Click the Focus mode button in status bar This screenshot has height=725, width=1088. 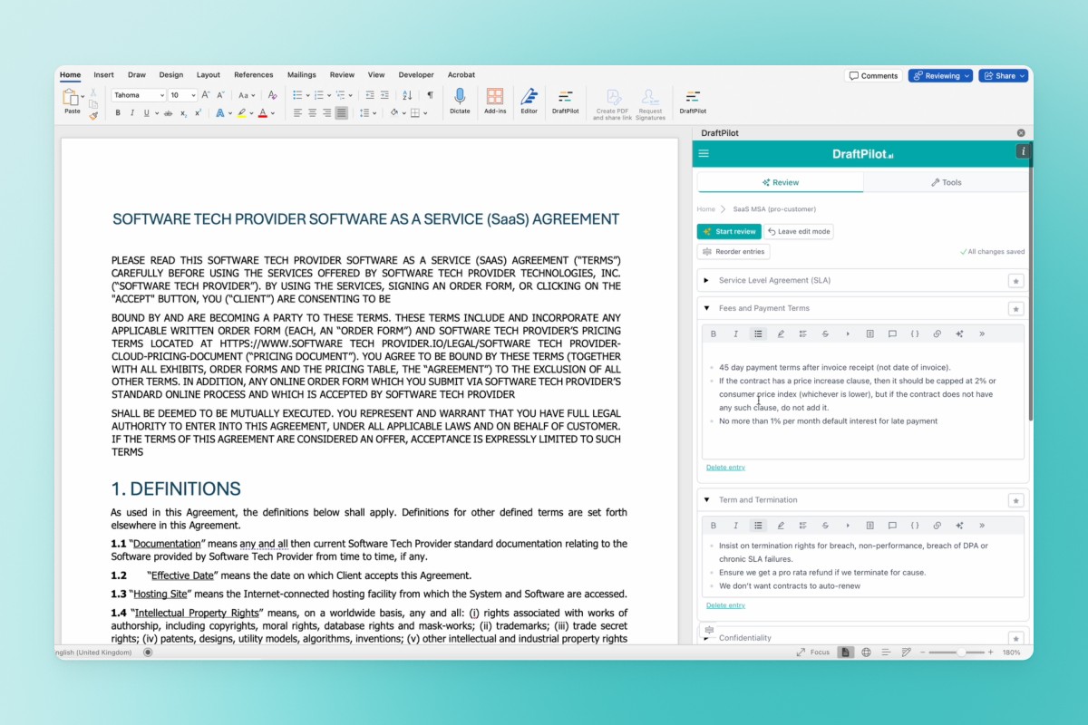pyautogui.click(x=813, y=652)
